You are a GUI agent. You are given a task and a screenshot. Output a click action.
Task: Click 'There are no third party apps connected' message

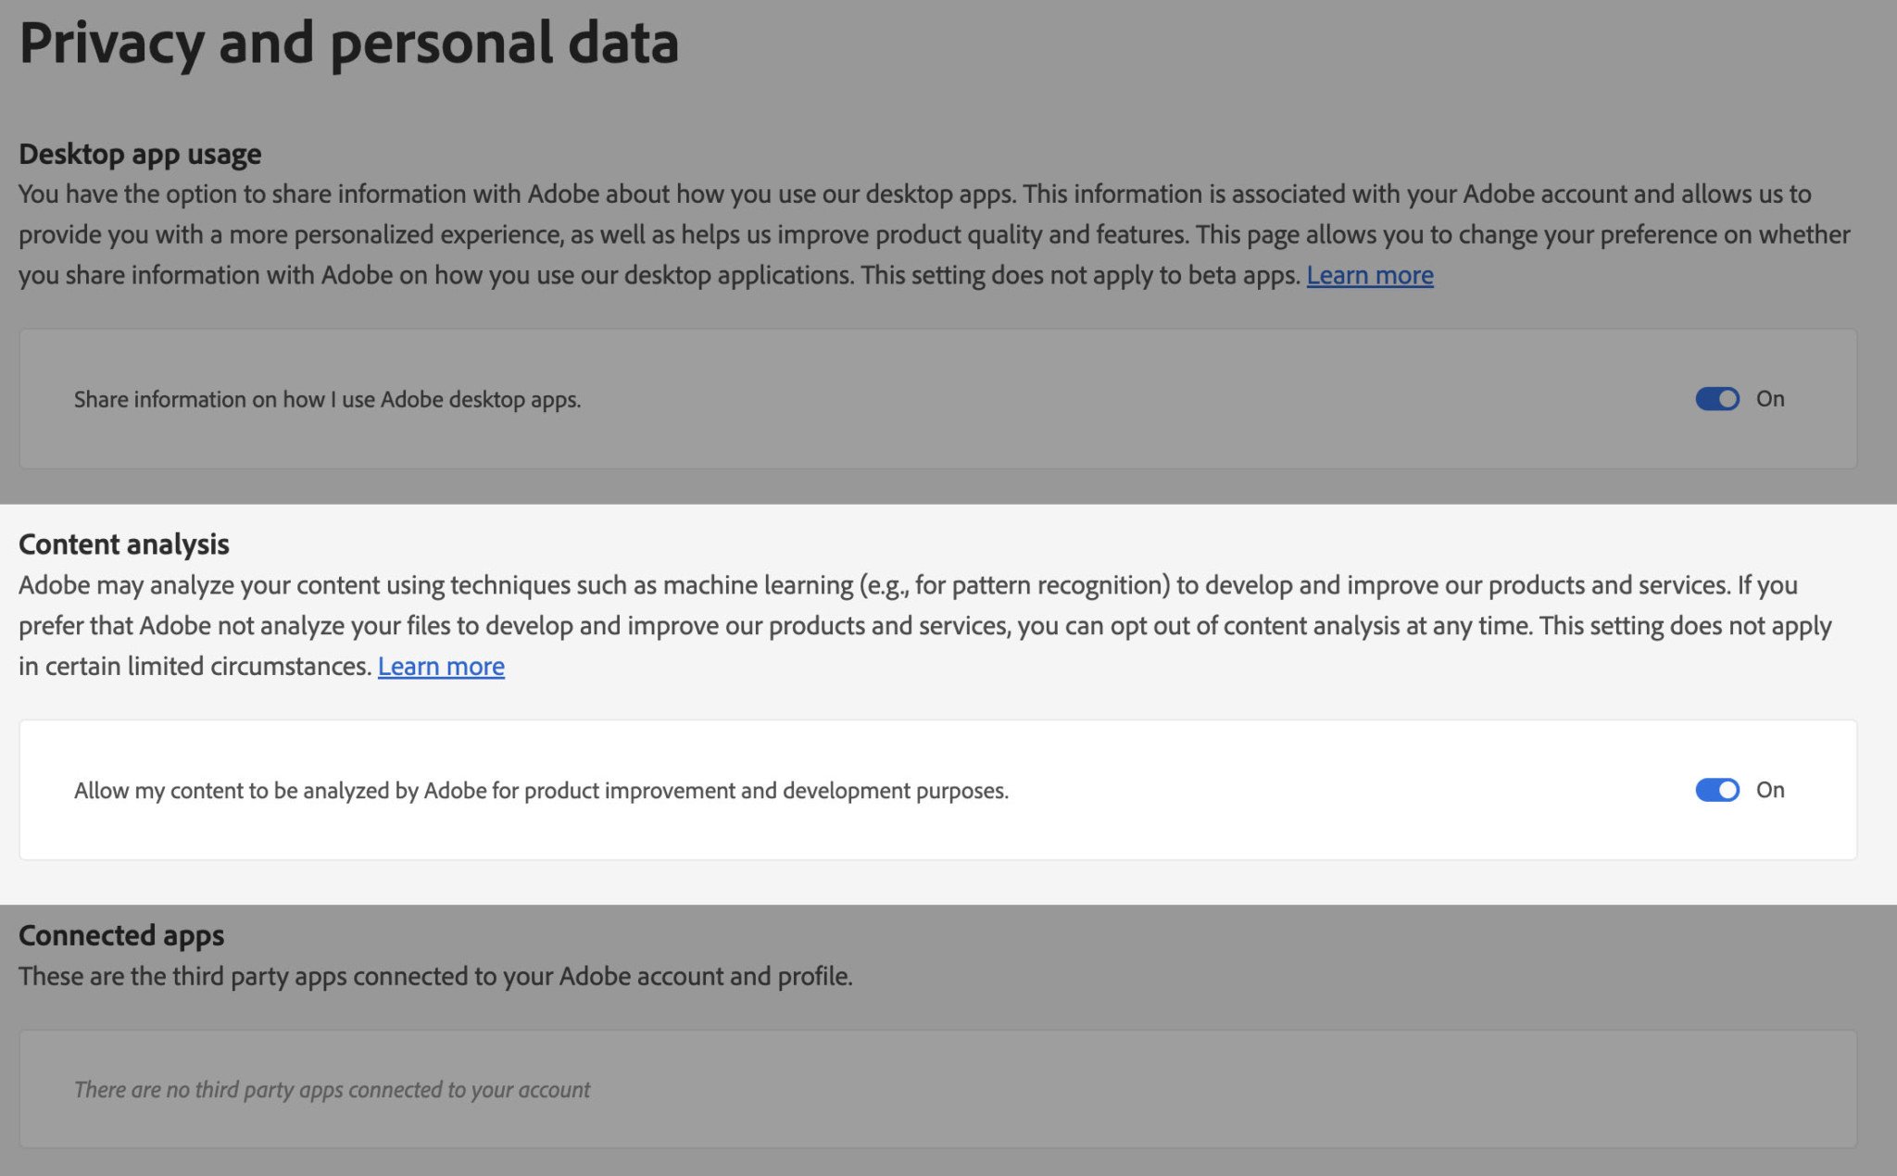(332, 1090)
